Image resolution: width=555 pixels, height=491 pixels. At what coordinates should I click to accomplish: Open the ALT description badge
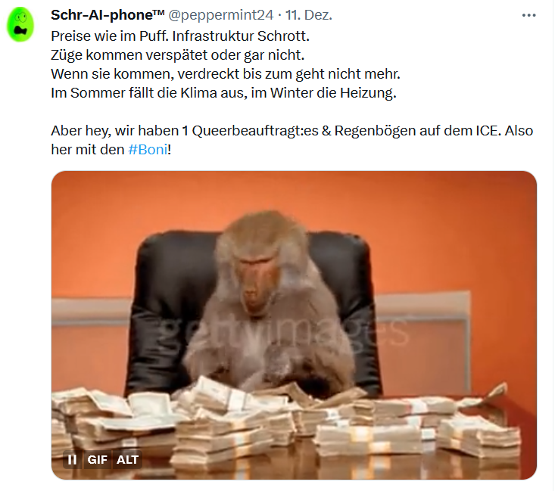click(x=127, y=459)
